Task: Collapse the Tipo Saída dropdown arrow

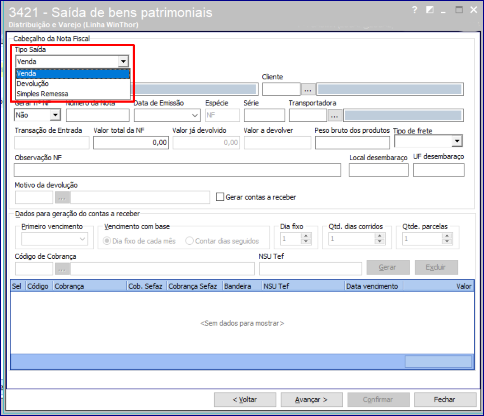Action: click(x=123, y=61)
